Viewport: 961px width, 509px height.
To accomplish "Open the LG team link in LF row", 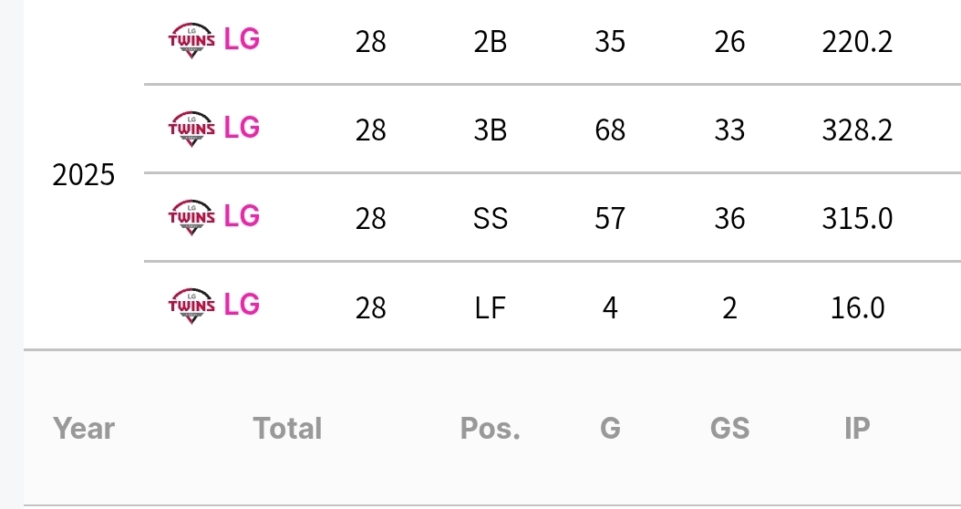I will pyautogui.click(x=242, y=305).
